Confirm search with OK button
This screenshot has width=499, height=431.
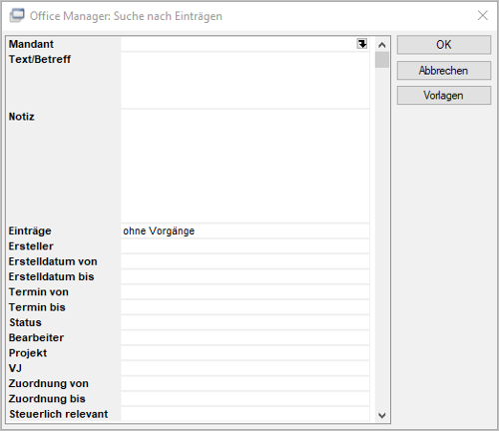pos(444,45)
